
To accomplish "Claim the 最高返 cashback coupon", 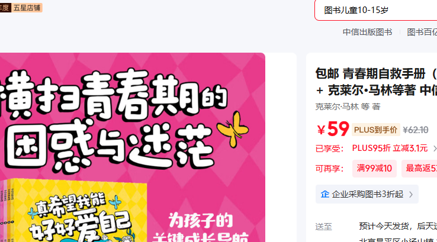I will point(419,169).
